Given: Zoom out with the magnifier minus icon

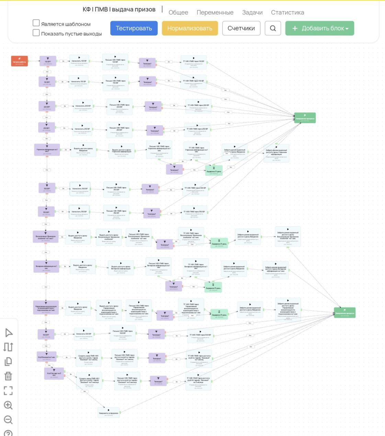Looking at the screenshot, I should click(8, 420).
